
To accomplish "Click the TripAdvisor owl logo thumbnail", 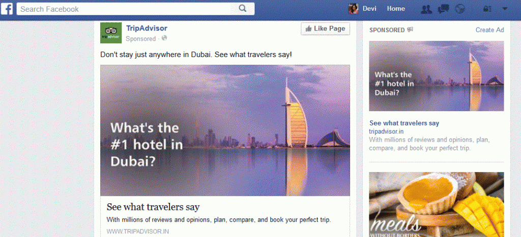I will (x=111, y=33).
